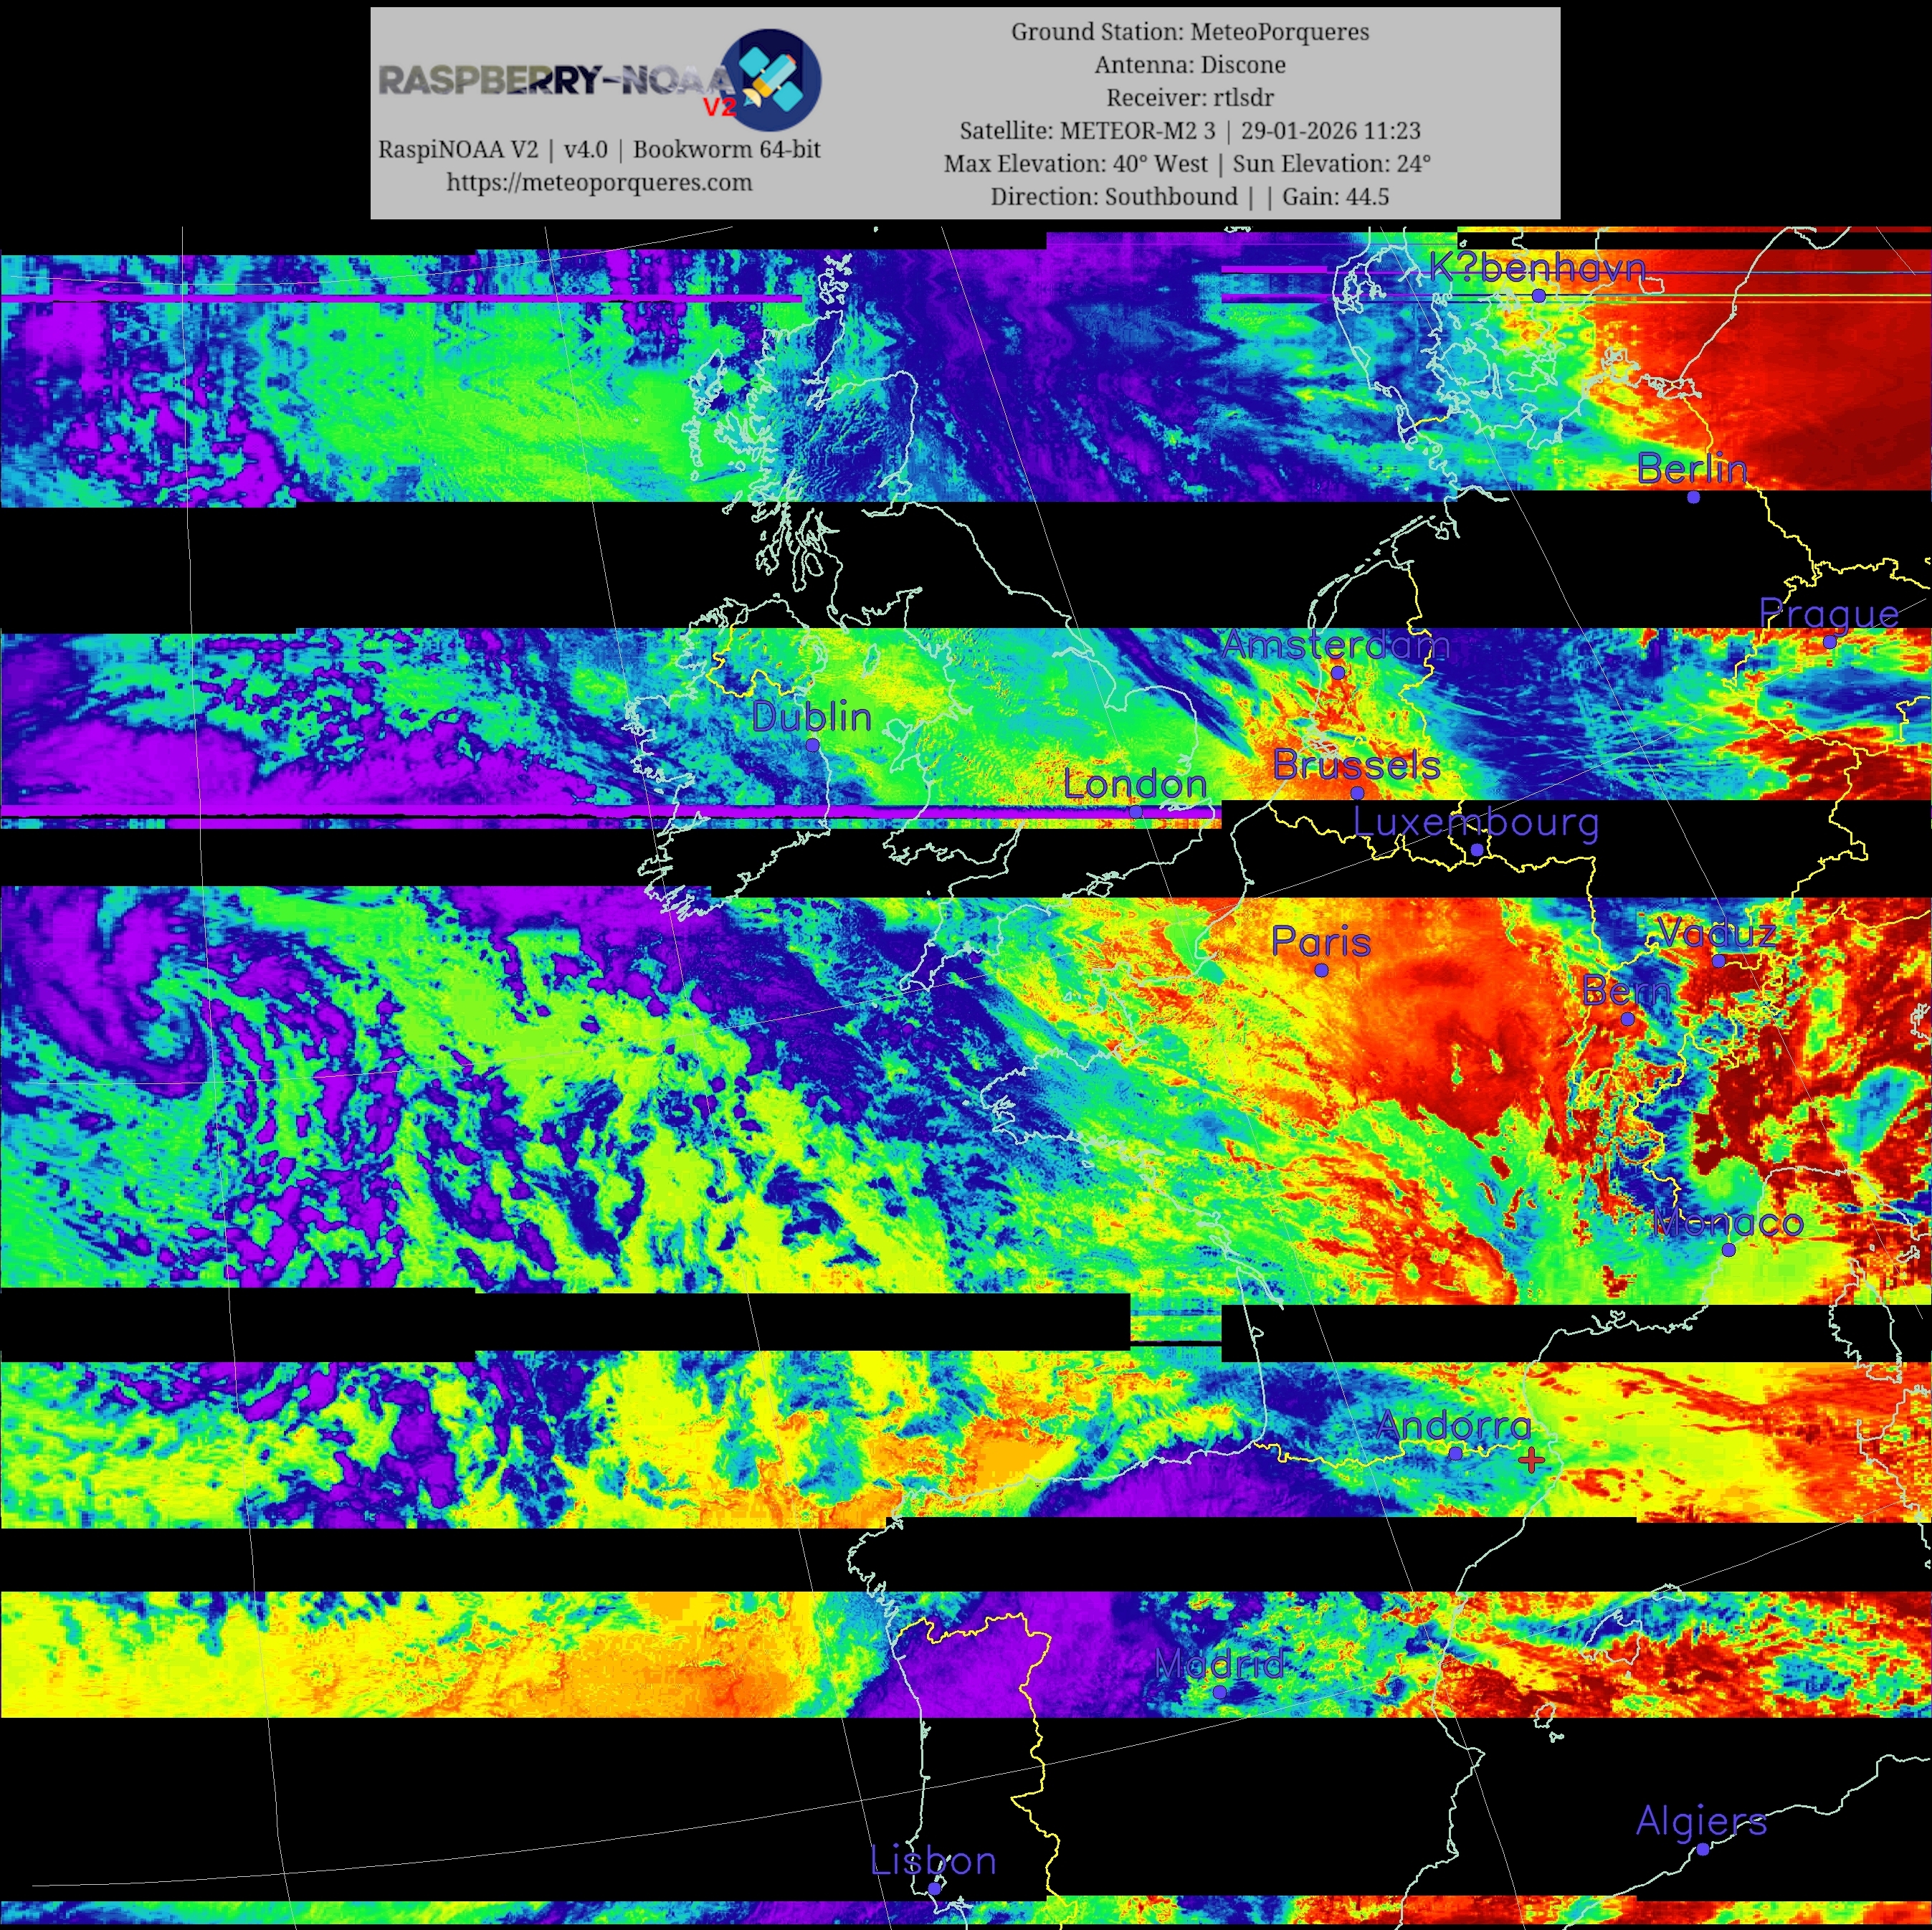Click the Brussels city label

click(1356, 766)
